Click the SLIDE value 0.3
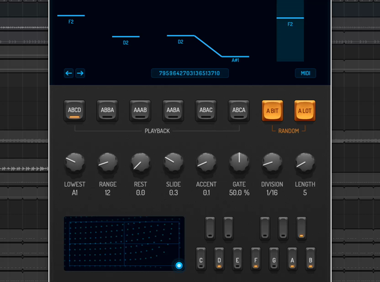Screen dimensions: 380x282 coord(173,193)
